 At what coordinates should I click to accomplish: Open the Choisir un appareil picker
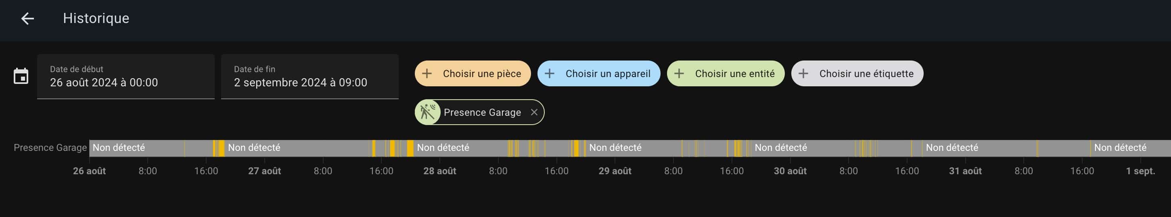[x=607, y=73]
